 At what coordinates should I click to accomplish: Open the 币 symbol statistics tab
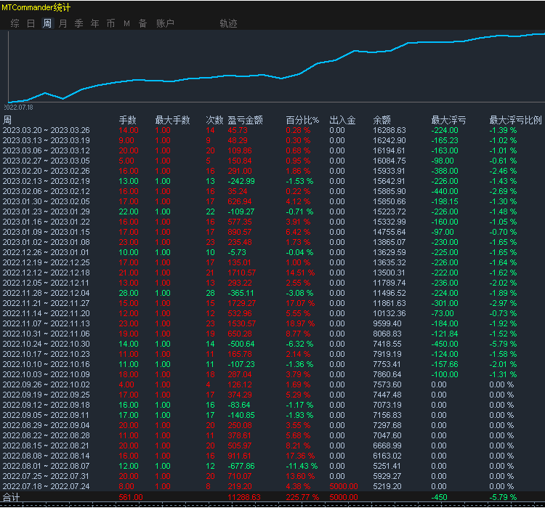(x=111, y=23)
